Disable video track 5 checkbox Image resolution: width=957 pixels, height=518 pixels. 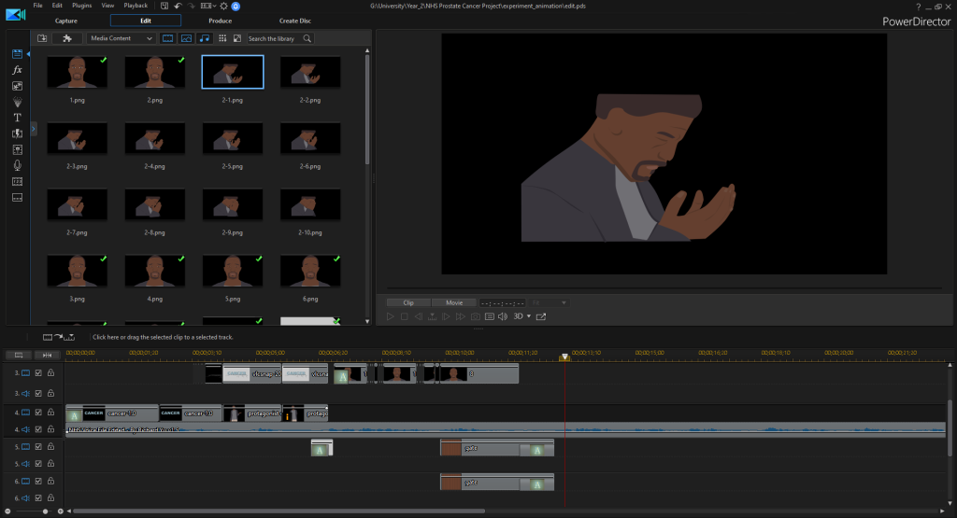click(x=38, y=447)
